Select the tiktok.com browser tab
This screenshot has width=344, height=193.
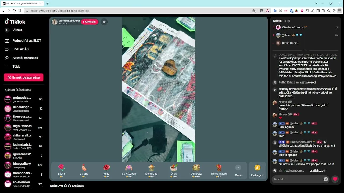pos(23,3)
